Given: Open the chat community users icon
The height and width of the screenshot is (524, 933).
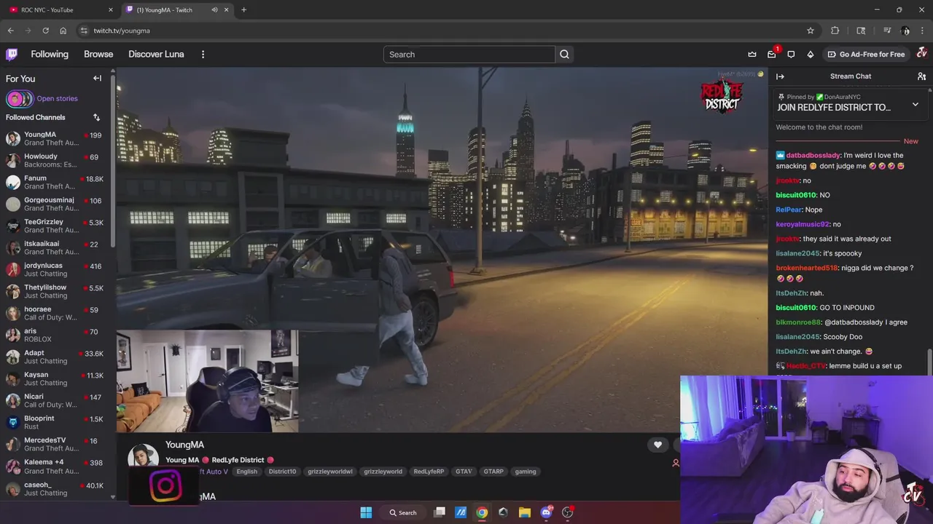Looking at the screenshot, I should point(921,76).
